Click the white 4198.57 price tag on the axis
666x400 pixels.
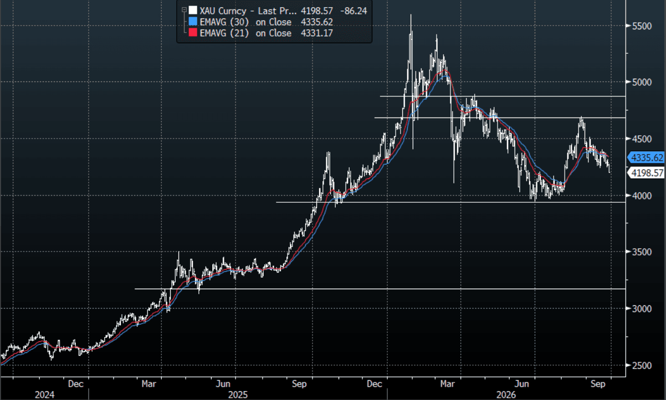pos(646,173)
